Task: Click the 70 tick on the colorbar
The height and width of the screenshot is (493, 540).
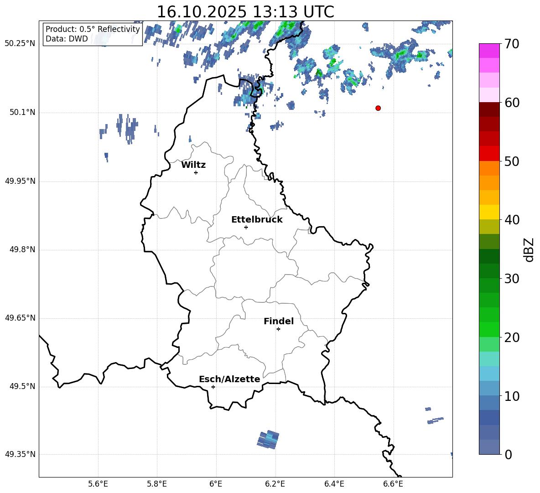Action: [x=512, y=44]
